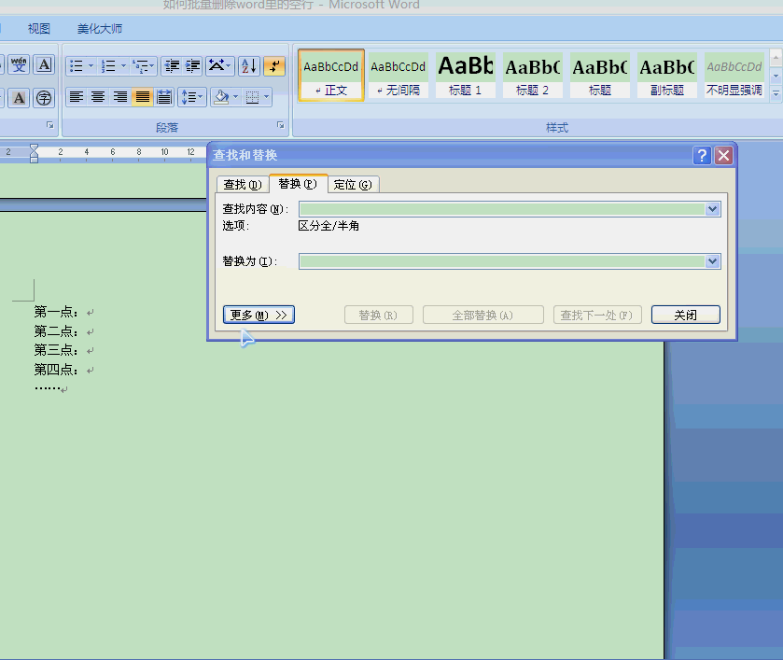Toggle show/hide paragraph marks
The width and height of the screenshot is (783, 660).
[273, 66]
